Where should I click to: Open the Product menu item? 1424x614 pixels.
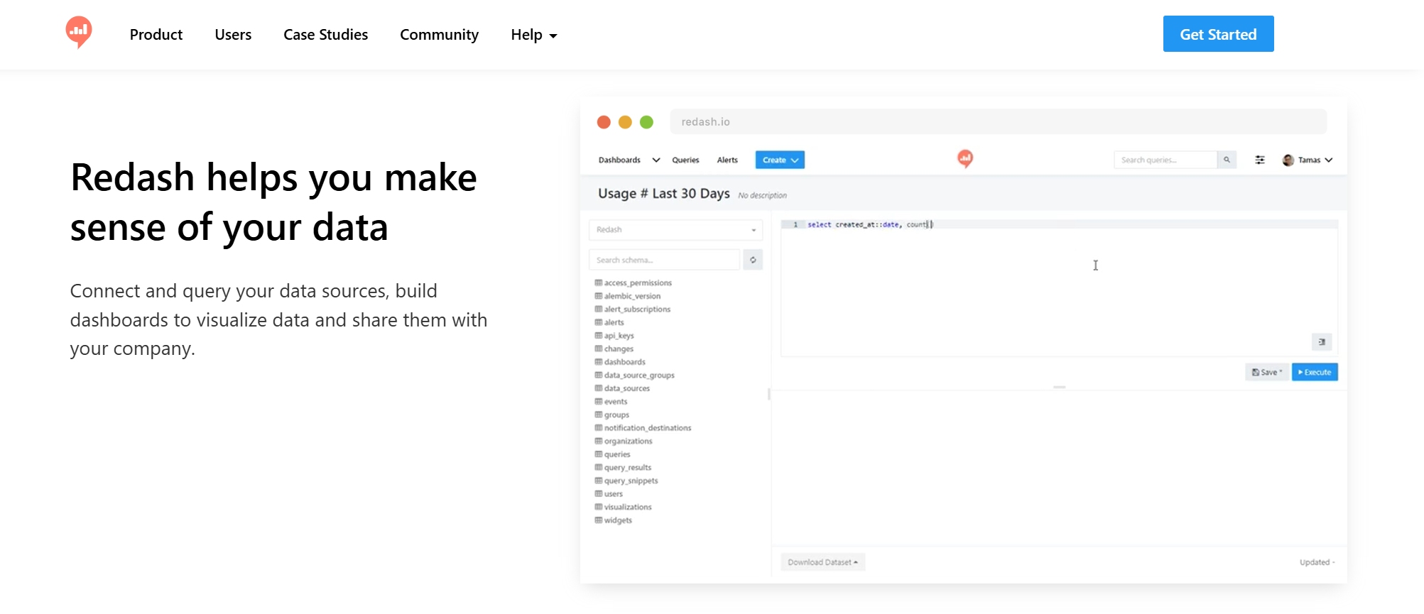156,35
